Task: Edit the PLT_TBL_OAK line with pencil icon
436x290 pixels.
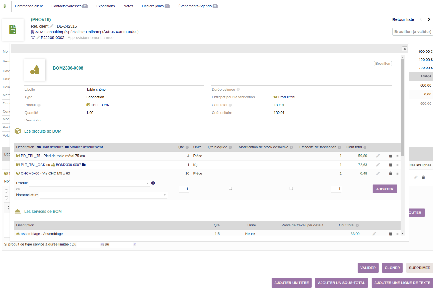Action: point(378,165)
